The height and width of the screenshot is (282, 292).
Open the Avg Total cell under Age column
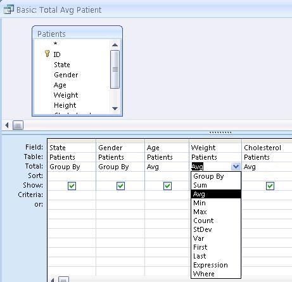click(167, 167)
